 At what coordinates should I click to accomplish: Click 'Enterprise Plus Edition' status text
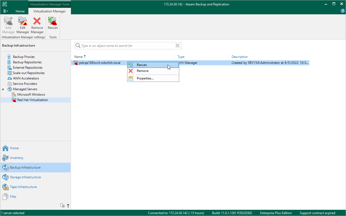pos(276,213)
